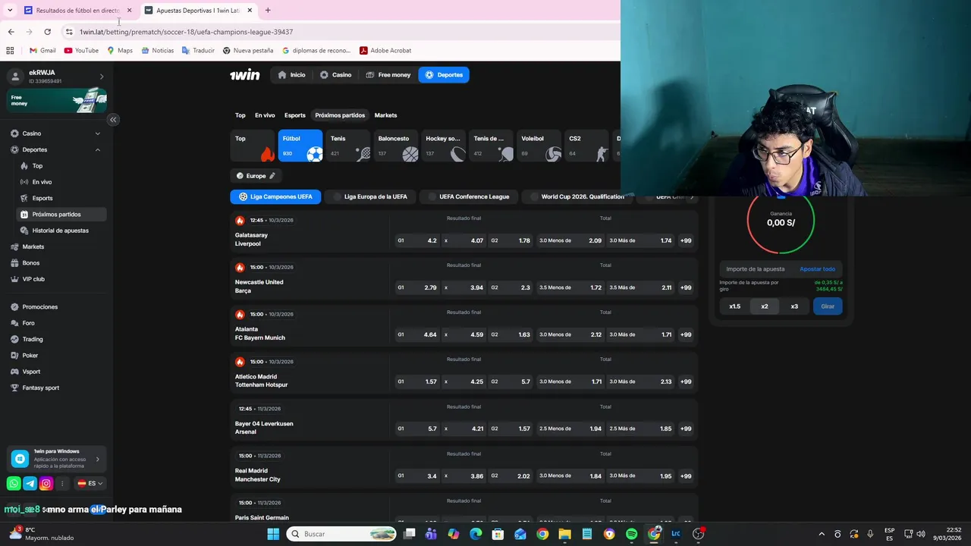
Task: Select Liga Europa de la UEFA
Action: tap(370, 196)
